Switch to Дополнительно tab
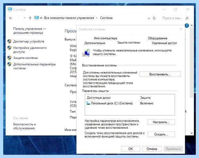The image size is (199, 158). (x=95, y=43)
